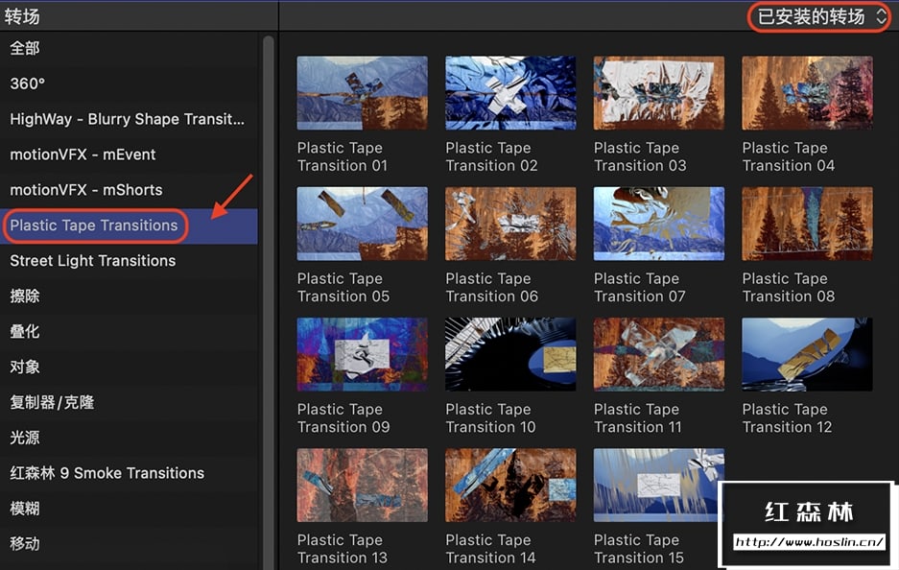The height and width of the screenshot is (570, 899).
Task: Select Plastic Tape Transition 15 thumbnail
Action: coord(659,486)
